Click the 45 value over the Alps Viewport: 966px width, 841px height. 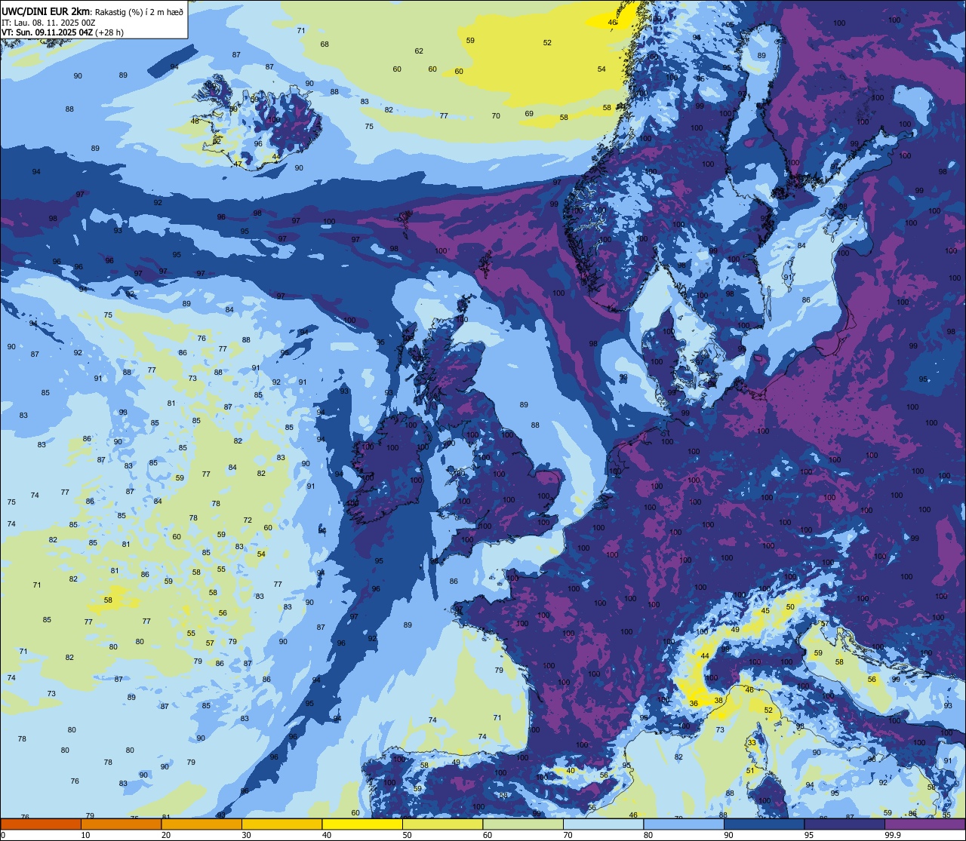pos(765,611)
